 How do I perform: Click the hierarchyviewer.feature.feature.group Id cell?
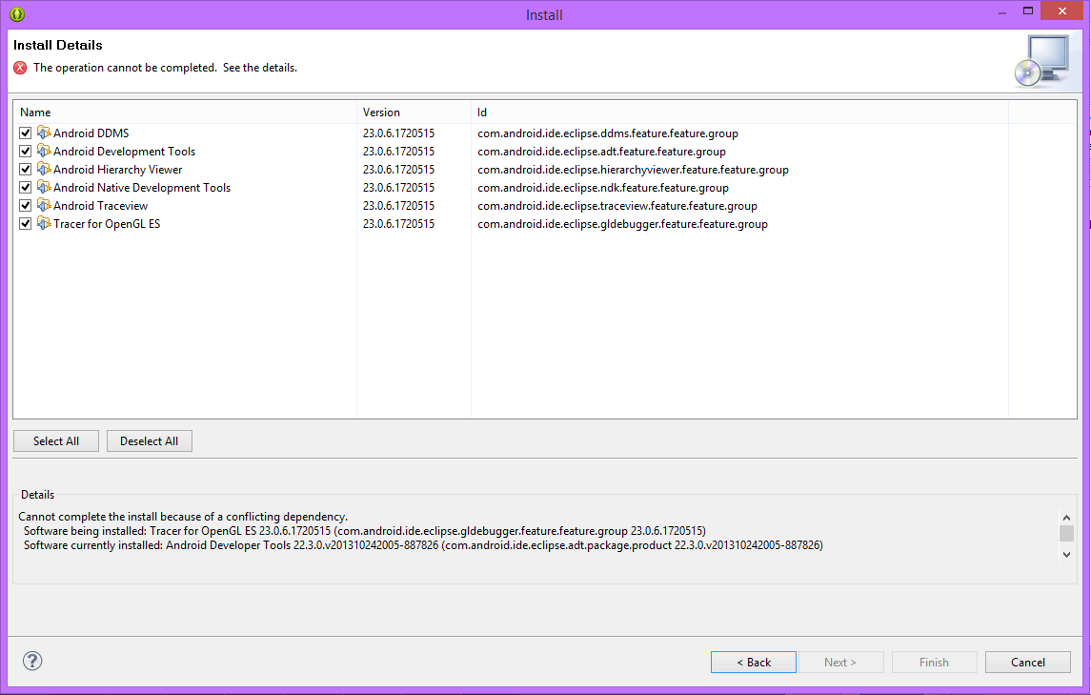pos(634,170)
